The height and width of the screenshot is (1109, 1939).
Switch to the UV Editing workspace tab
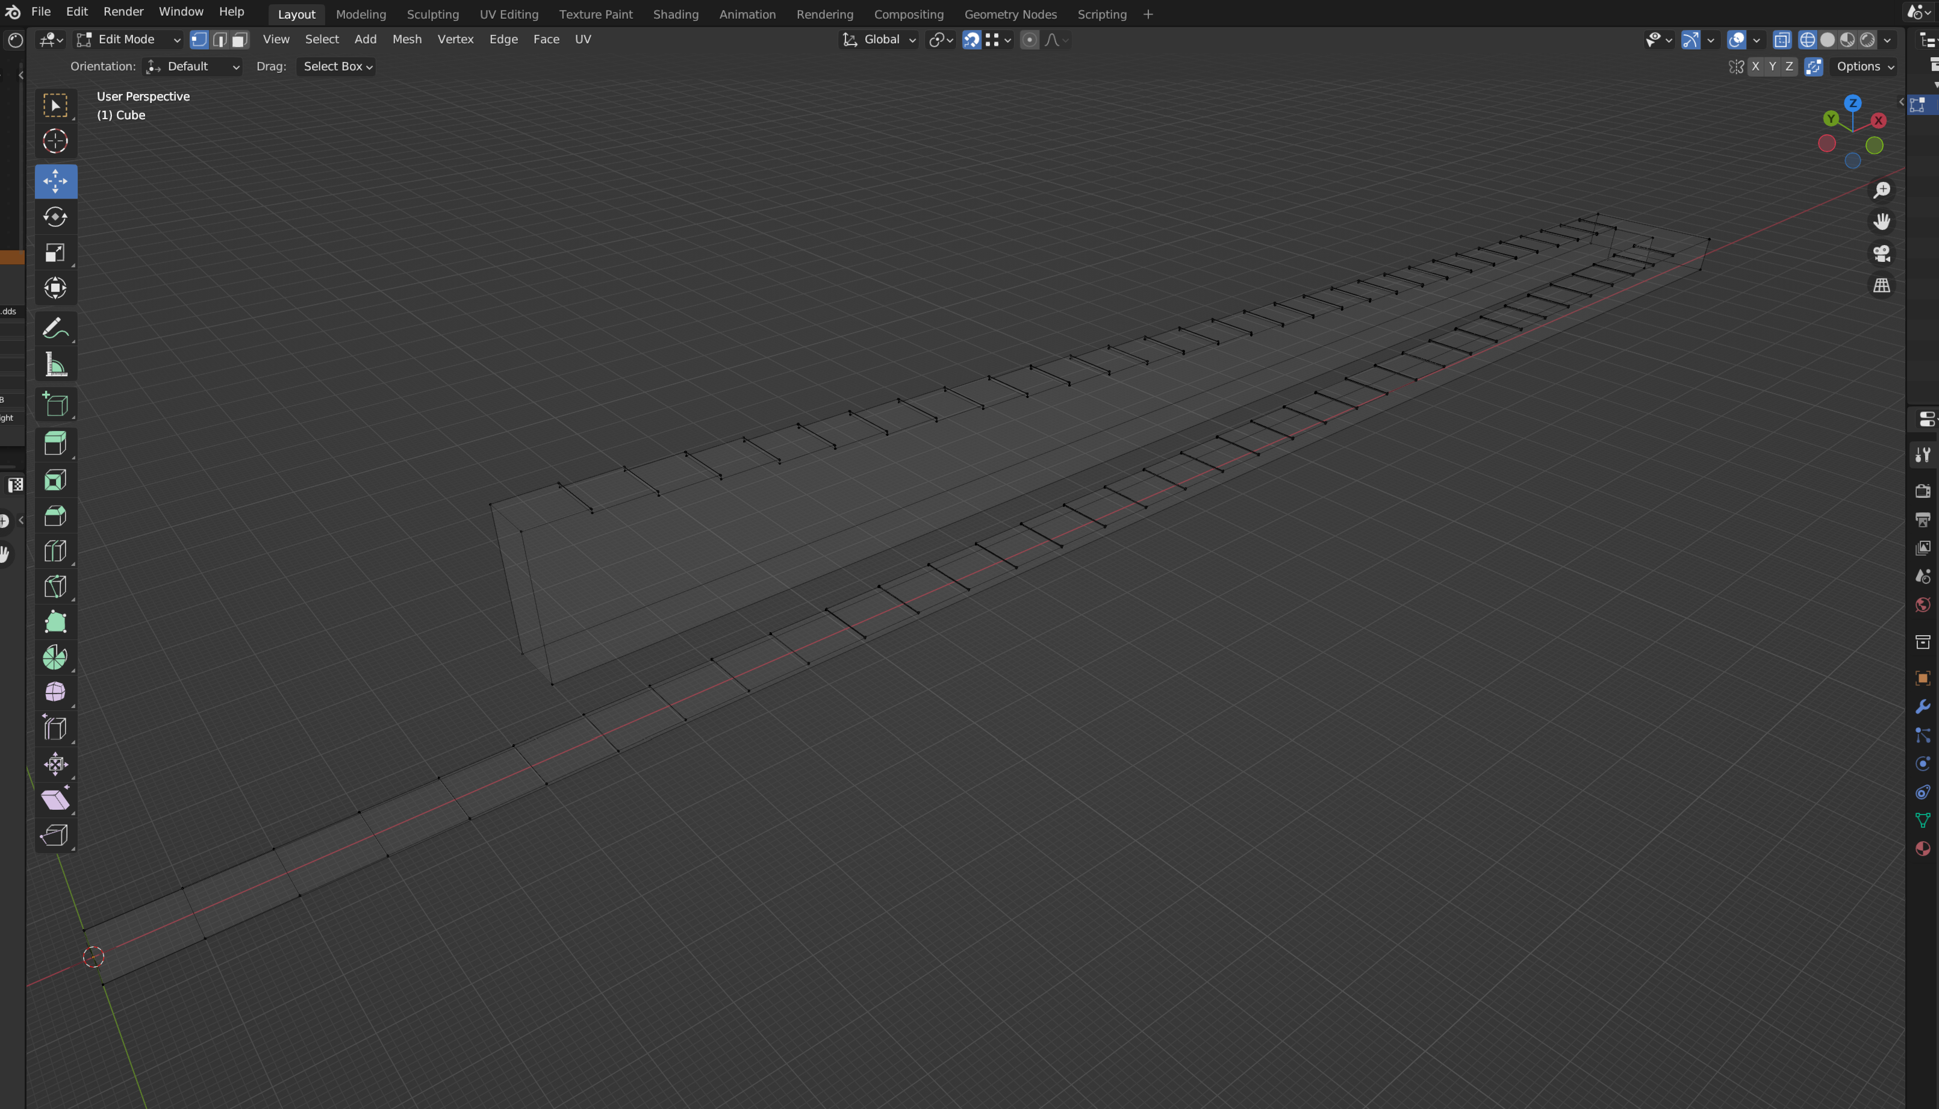509,14
